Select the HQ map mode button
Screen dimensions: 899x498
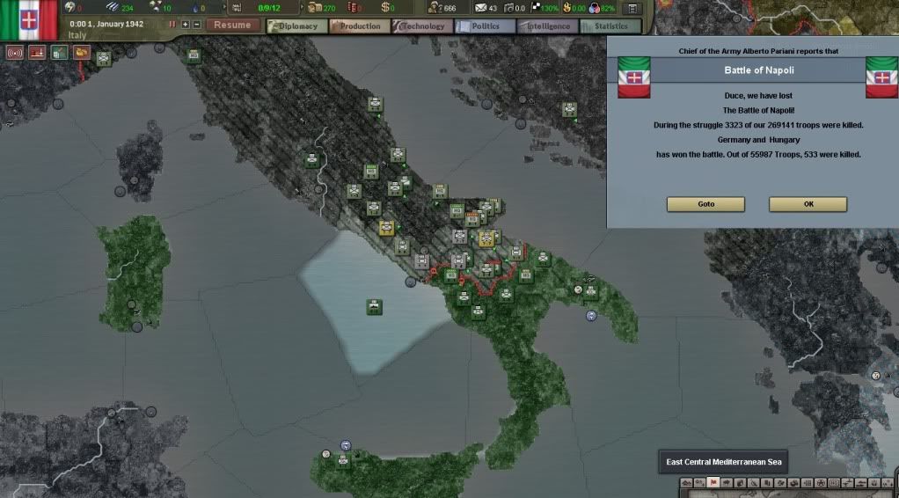[834, 483]
